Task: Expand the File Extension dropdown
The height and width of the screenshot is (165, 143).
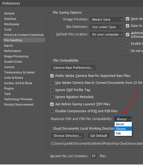Action: coord(106,27)
